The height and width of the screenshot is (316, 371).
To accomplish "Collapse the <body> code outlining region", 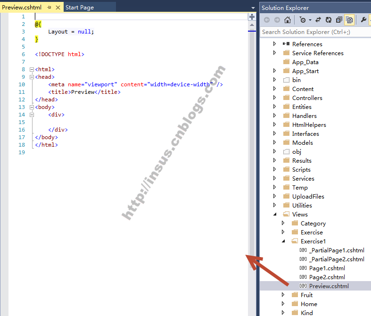I will point(32,107).
